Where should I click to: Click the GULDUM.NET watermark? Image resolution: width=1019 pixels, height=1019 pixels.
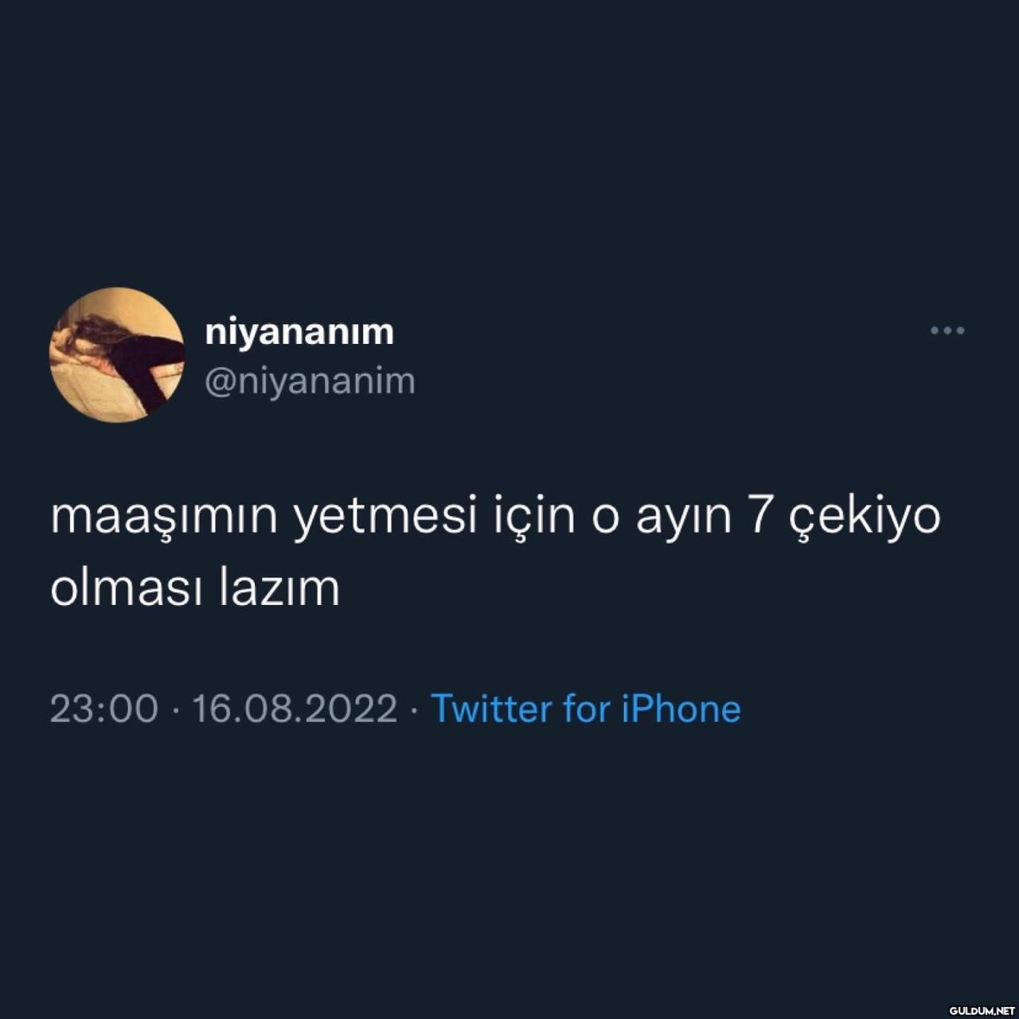[982, 1010]
